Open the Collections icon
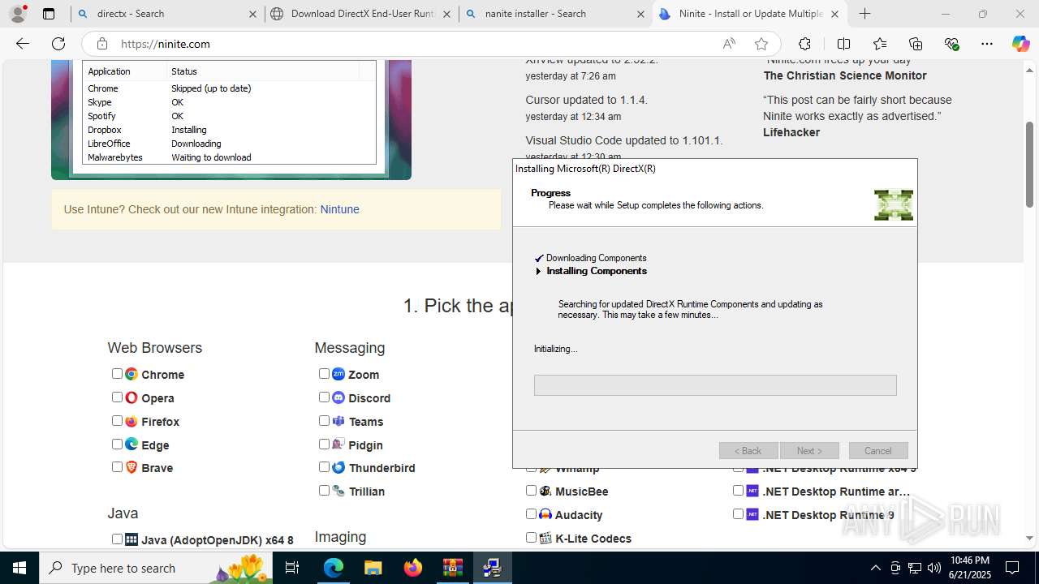The image size is (1039, 584). (916, 44)
